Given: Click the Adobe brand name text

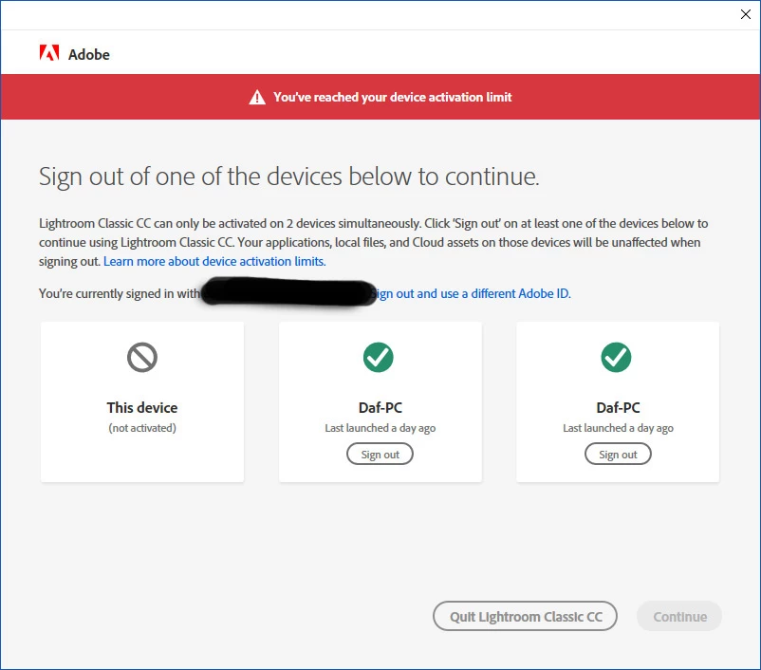Looking at the screenshot, I should 89,54.
